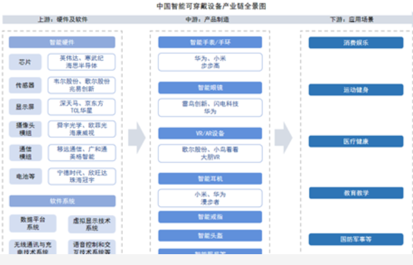Click the 运动健身 application box

[356, 90]
